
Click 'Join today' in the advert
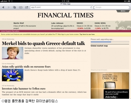tap(111, 97)
